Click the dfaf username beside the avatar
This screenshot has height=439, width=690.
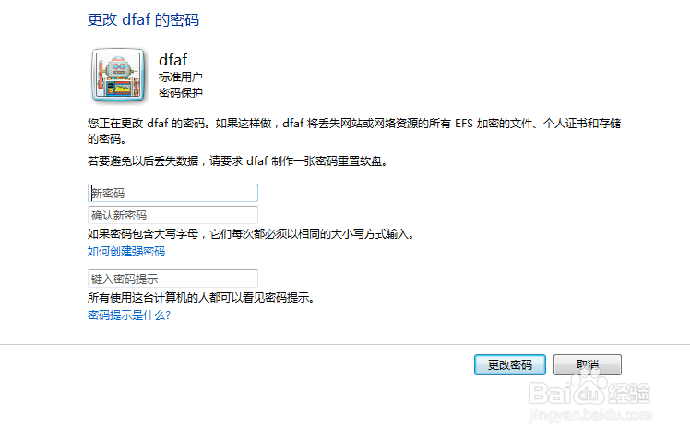pyautogui.click(x=172, y=60)
